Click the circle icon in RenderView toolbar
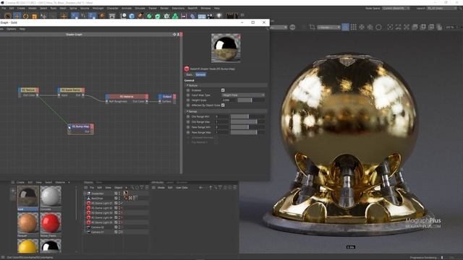Screen dimensions: 463x260 point(378,27)
